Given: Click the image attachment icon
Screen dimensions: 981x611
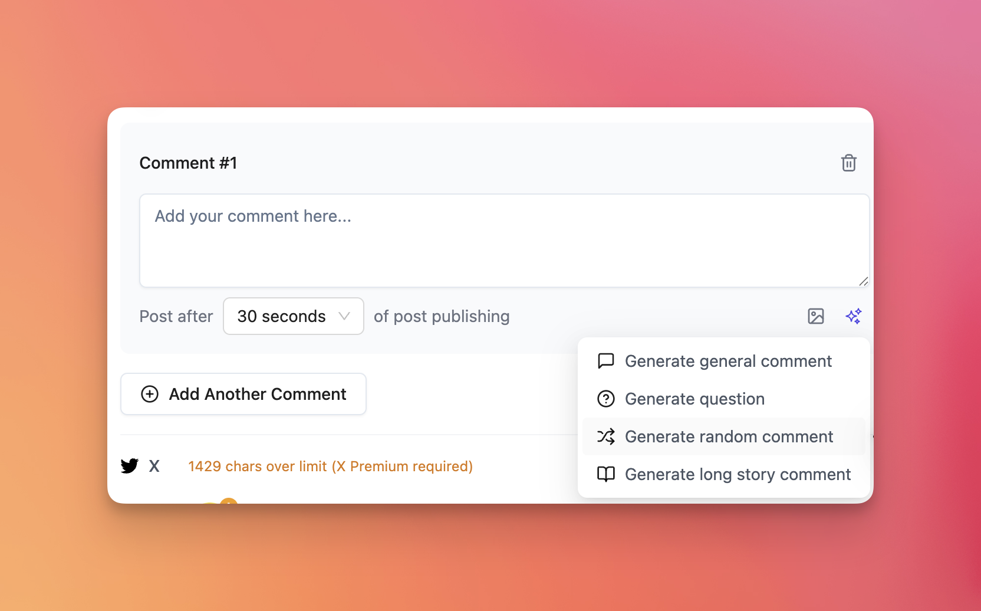Looking at the screenshot, I should [x=815, y=316].
